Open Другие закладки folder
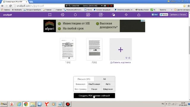Screen dimensions: 190x107 click(x=182, y=10)
